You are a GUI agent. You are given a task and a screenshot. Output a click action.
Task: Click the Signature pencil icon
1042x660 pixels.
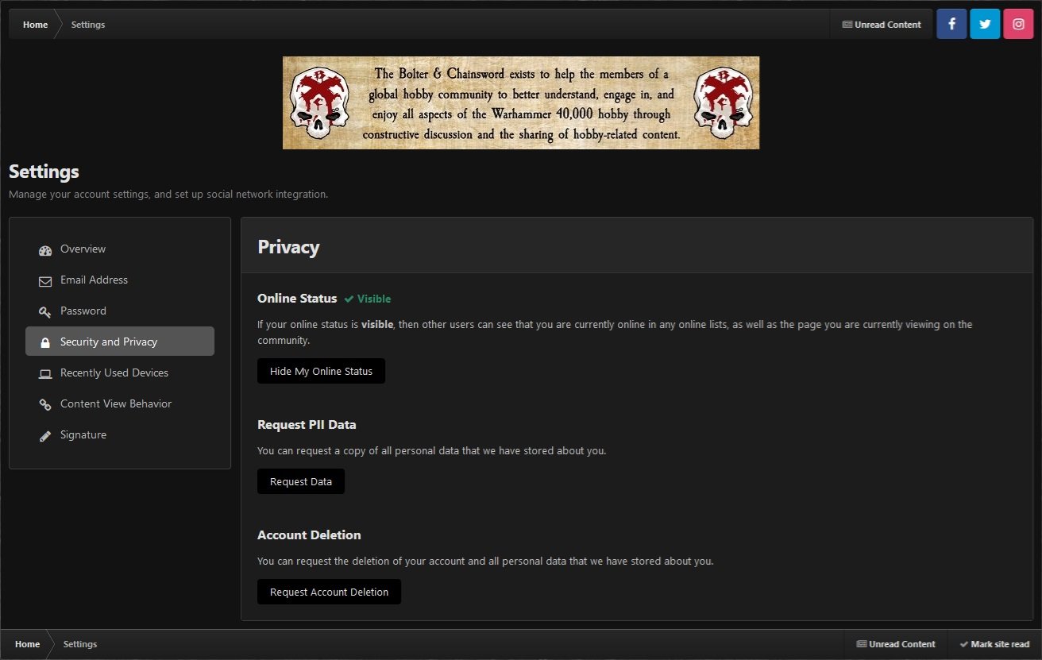[x=45, y=435]
